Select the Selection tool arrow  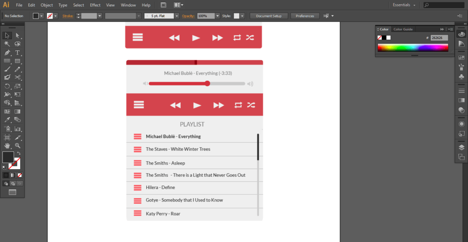coord(7,36)
